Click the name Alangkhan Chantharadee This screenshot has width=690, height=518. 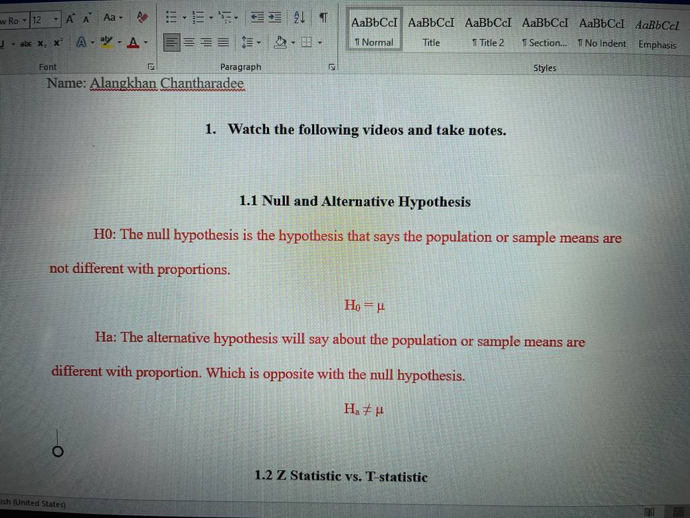point(167,83)
